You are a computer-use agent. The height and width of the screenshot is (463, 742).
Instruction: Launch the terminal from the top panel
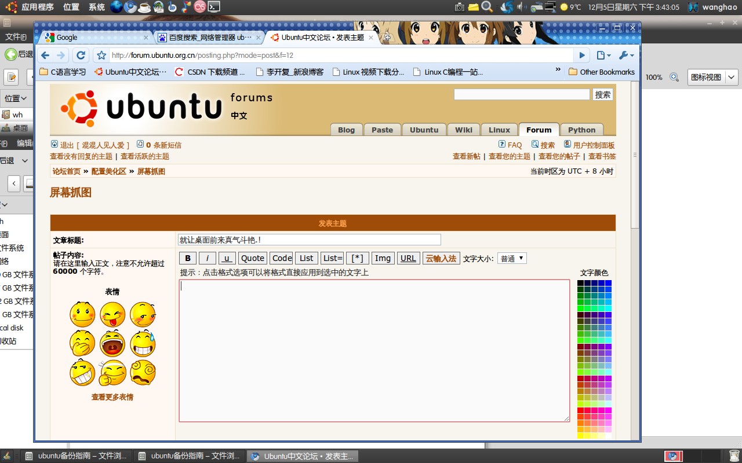point(214,7)
